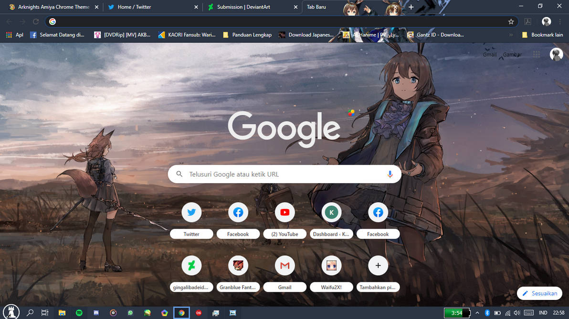This screenshot has height=319, width=569.
Task: Show hidden tray icons chevron
Action: pos(477,313)
